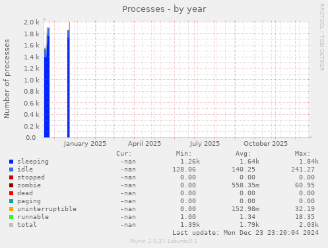Click the total legend color swatch
This screenshot has height=248, width=328.
(x=11, y=225)
